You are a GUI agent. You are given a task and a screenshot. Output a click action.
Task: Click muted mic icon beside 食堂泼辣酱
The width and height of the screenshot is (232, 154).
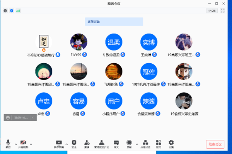pyautogui.click(x=158, y=113)
